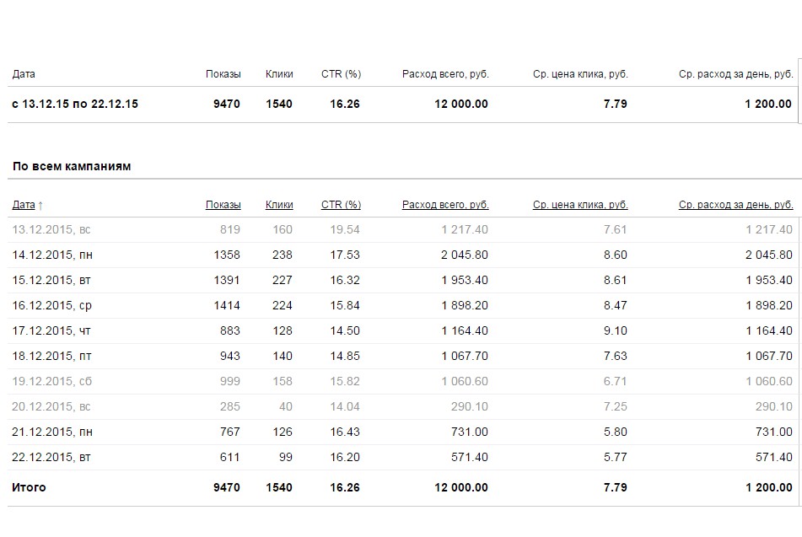The width and height of the screenshot is (802, 537).
Task: Sort by Расход всего, руб. column link
Action: pyautogui.click(x=445, y=205)
